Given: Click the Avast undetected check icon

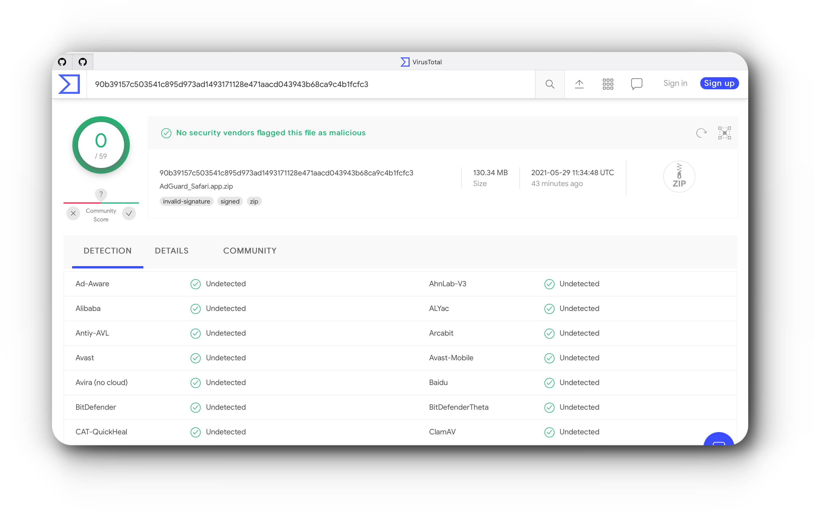Looking at the screenshot, I should point(195,358).
